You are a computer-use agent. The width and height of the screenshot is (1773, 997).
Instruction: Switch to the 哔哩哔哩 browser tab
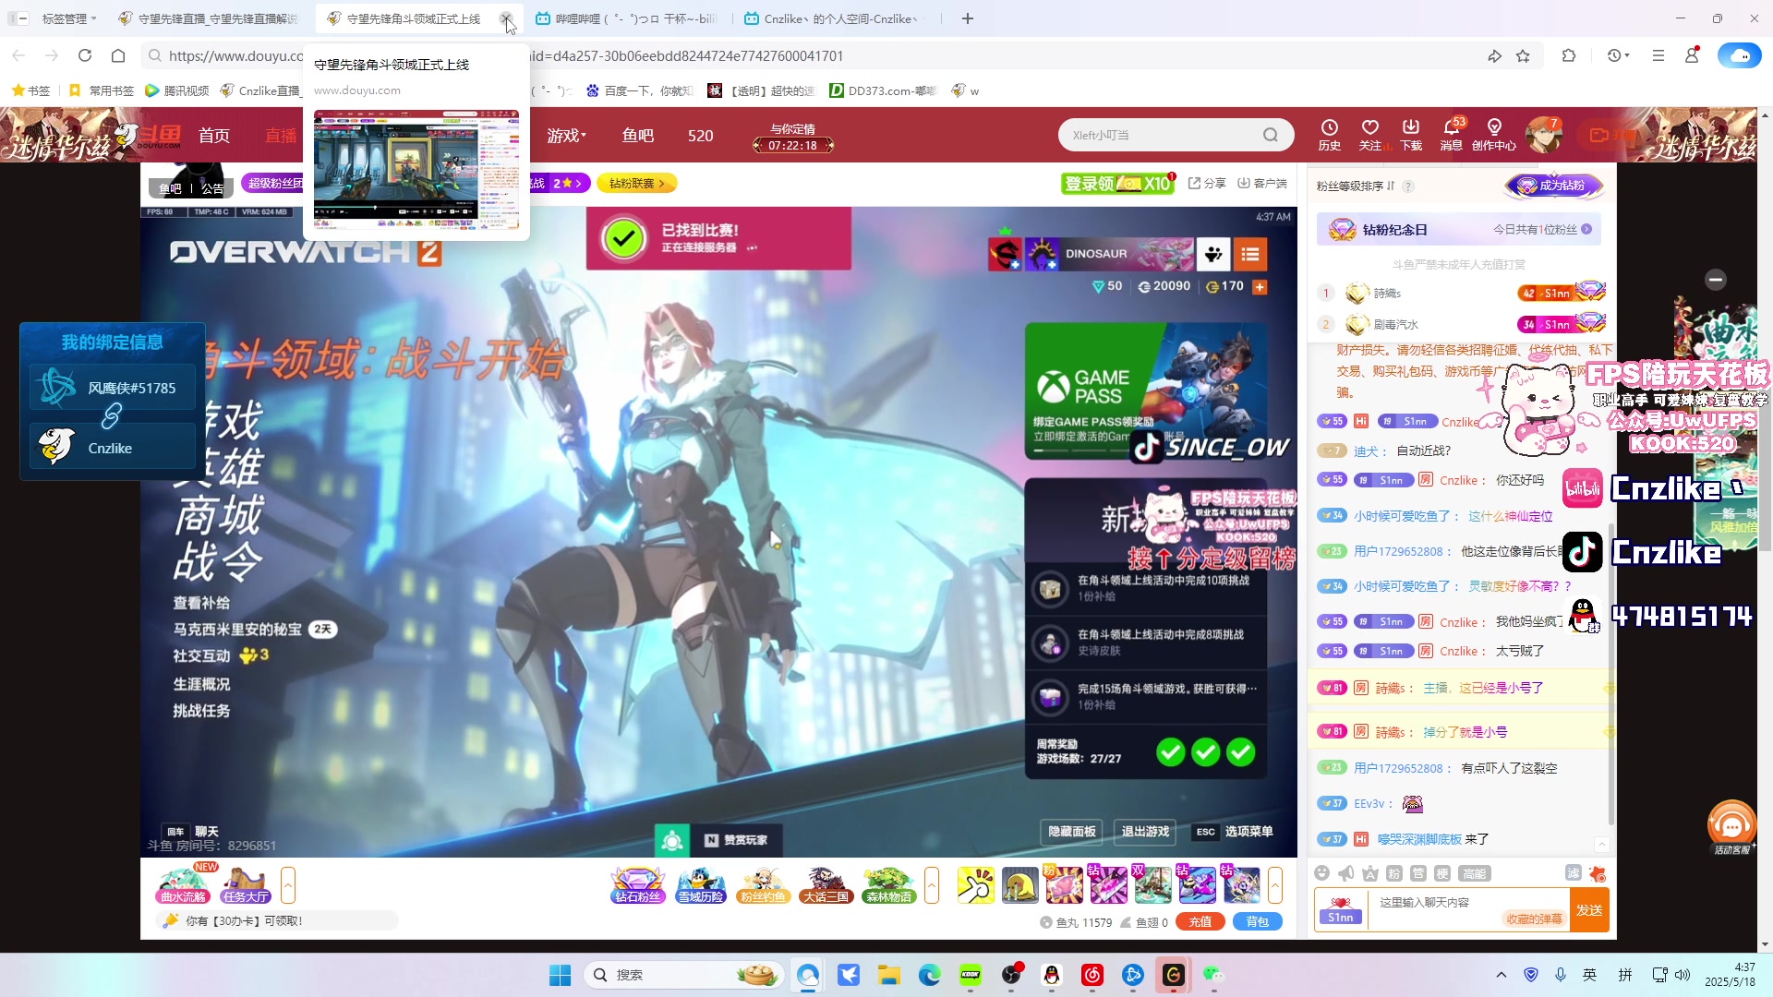click(x=625, y=18)
